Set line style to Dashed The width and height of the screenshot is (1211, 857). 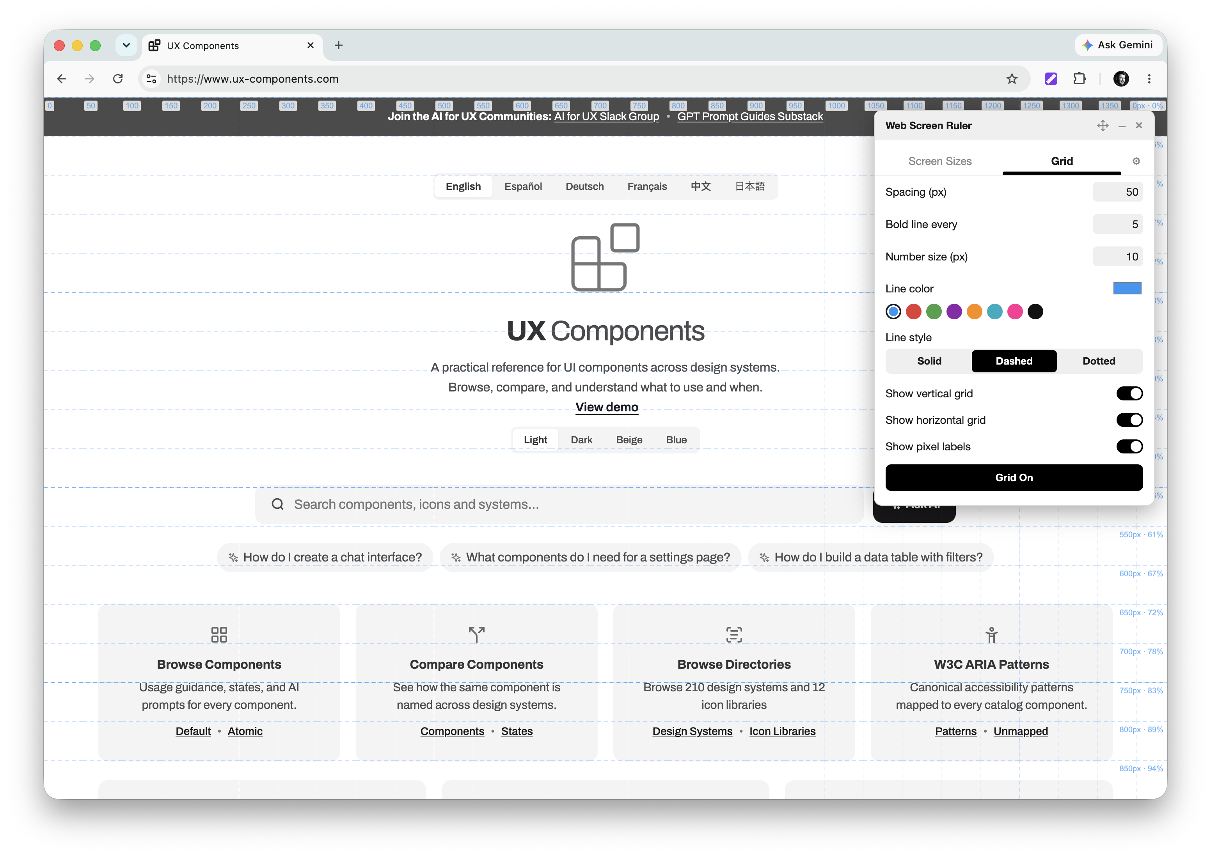[x=1014, y=361]
